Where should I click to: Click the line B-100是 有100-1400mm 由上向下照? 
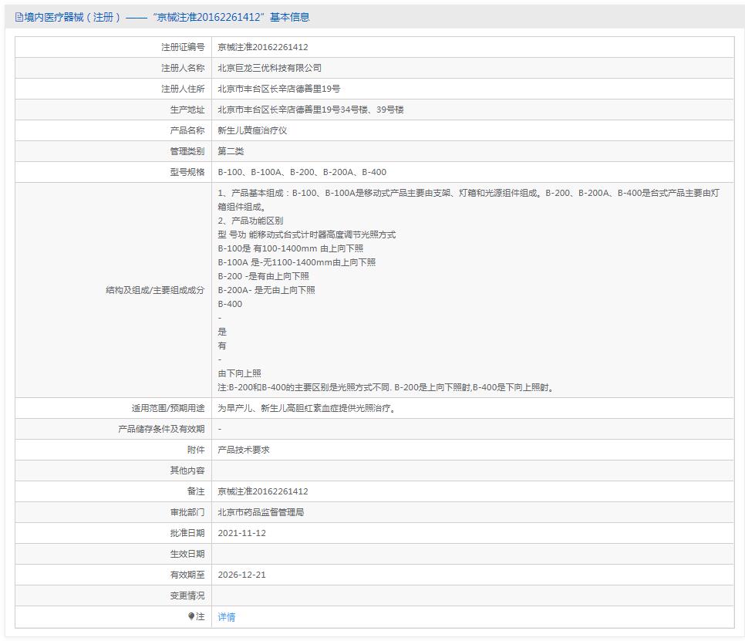(x=290, y=248)
